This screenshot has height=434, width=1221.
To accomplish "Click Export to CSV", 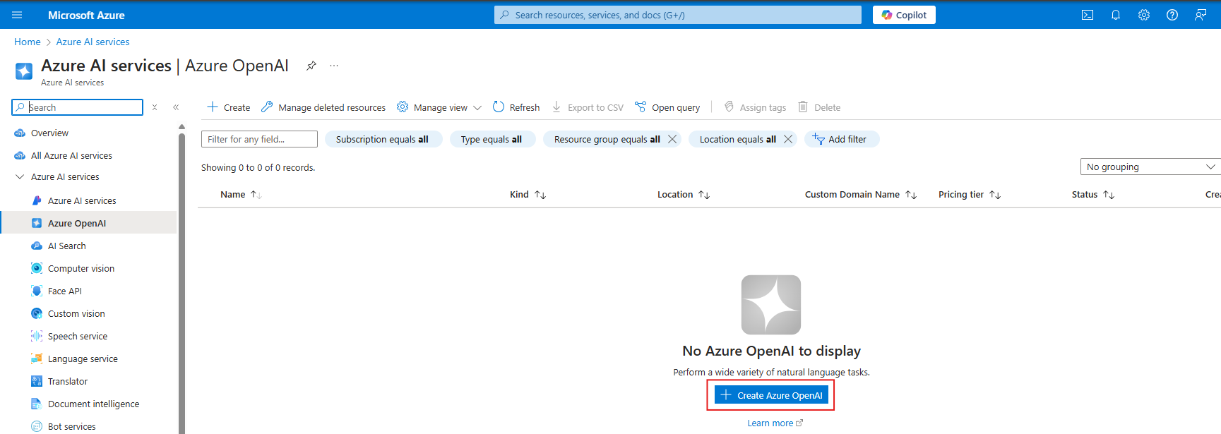I will tap(588, 107).
